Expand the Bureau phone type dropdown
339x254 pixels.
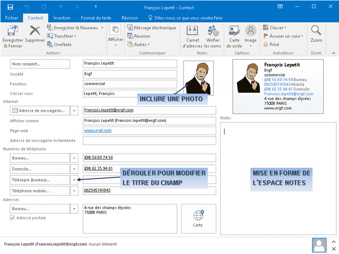pos(74,158)
